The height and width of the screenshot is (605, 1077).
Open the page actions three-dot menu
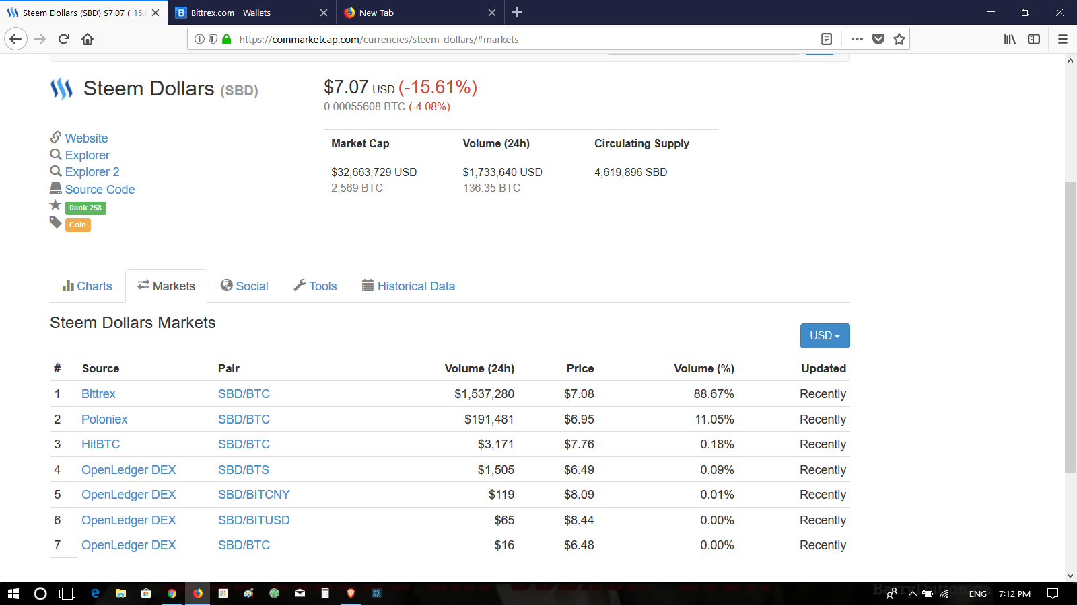tap(857, 39)
